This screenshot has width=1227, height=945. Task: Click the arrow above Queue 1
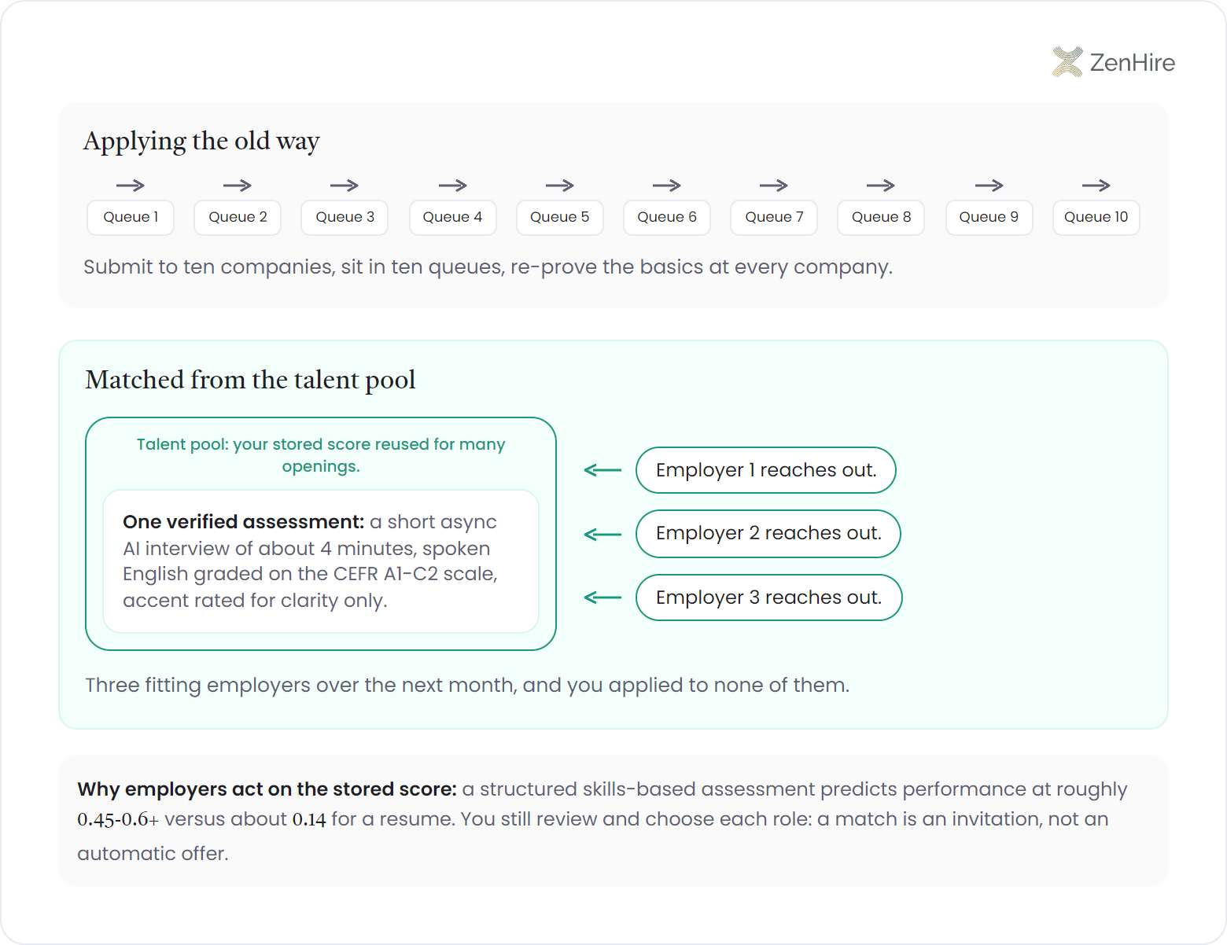click(x=131, y=186)
